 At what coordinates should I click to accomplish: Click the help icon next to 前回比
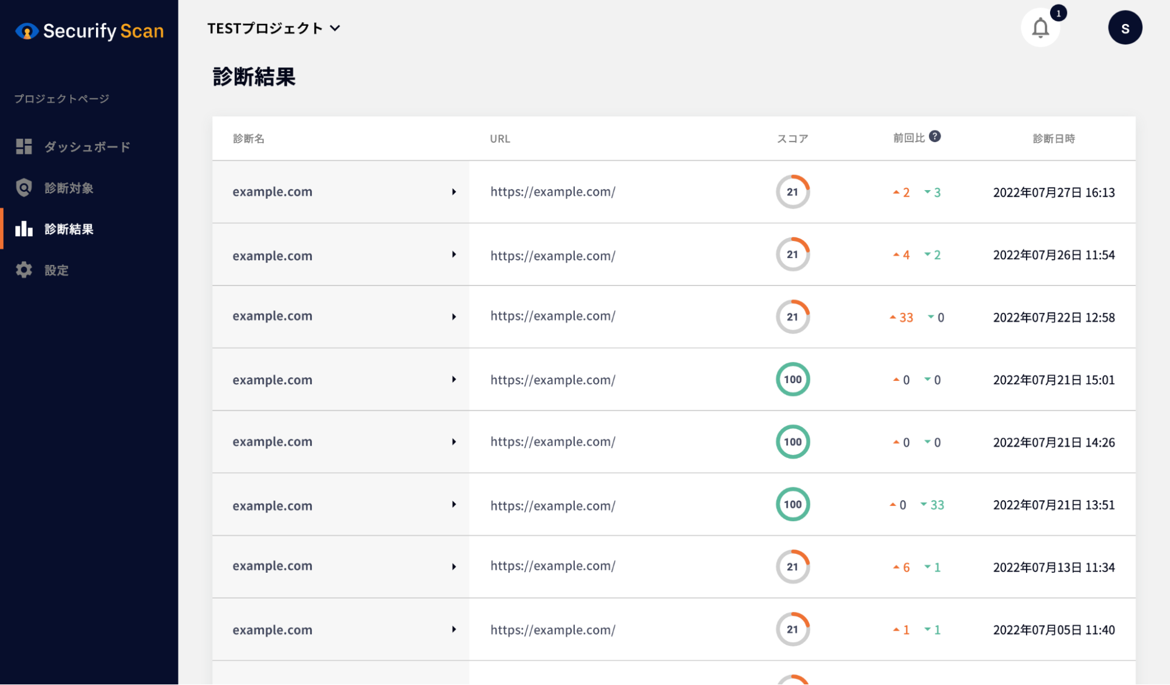point(935,136)
